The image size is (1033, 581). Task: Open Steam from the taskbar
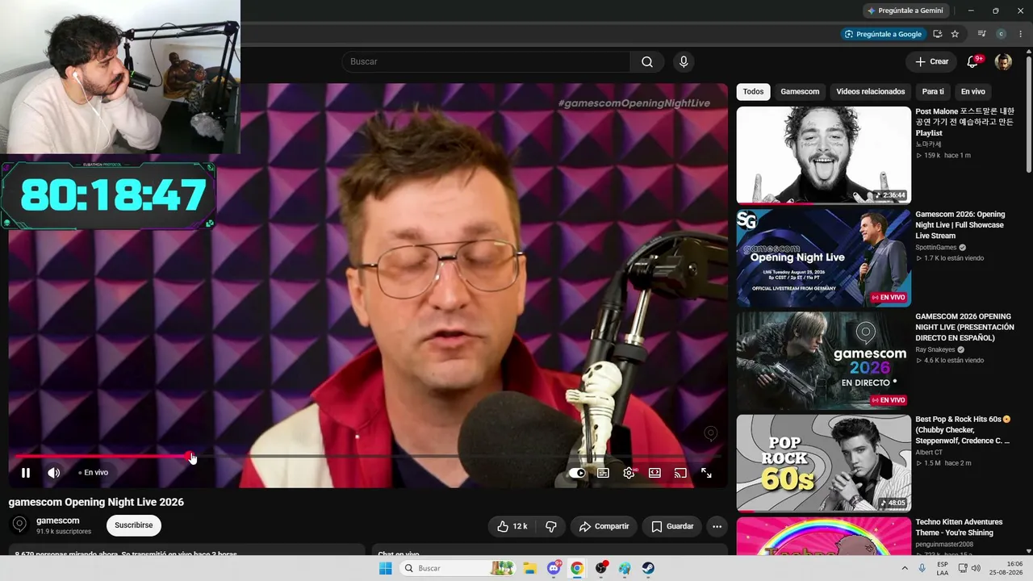point(648,568)
